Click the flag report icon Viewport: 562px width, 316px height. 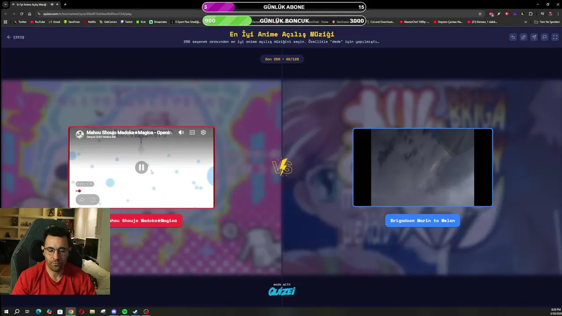[x=544, y=37]
